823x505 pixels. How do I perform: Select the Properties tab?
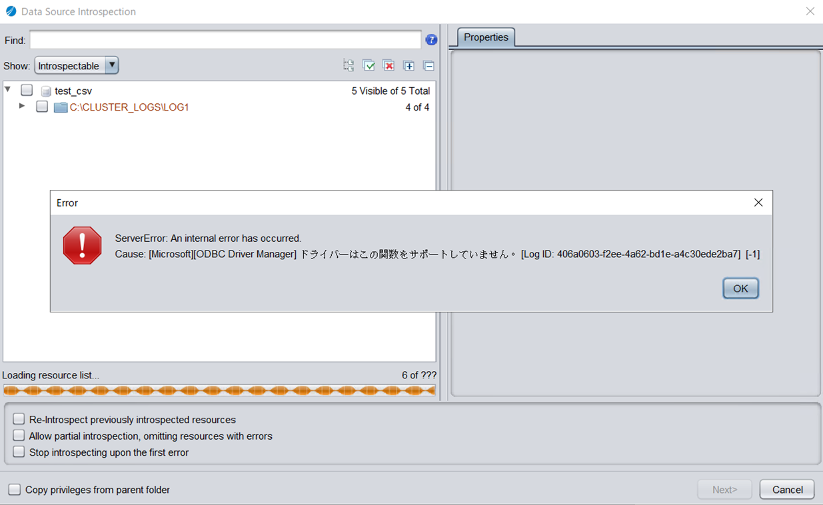486,37
